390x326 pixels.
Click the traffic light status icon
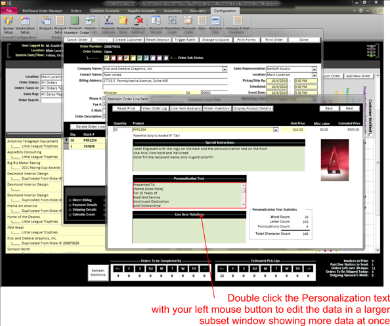(371, 51)
